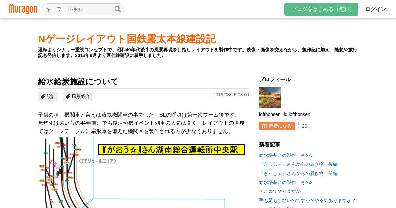The width and height of the screenshot is (396, 208).
Task: Open the profile avatar thumbnail
Action: tap(270, 98)
